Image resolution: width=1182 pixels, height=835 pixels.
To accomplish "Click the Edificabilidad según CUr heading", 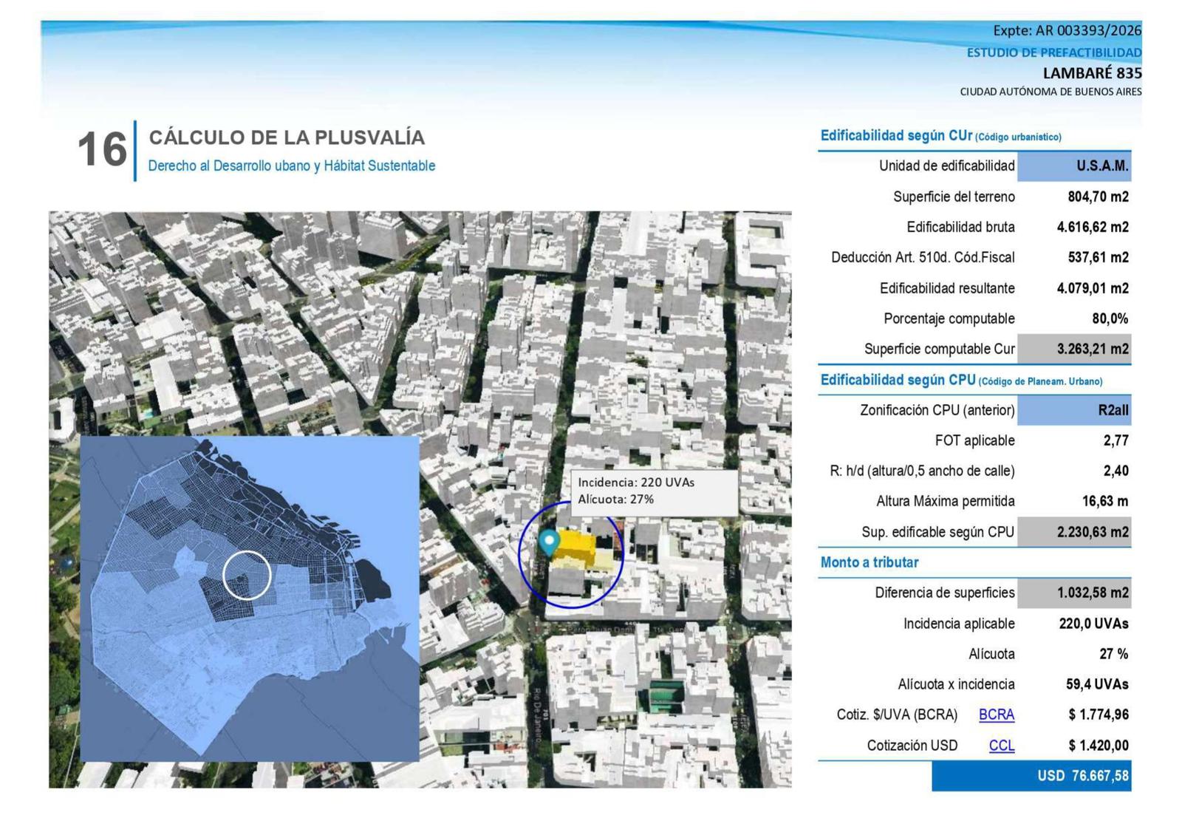I will [x=940, y=136].
